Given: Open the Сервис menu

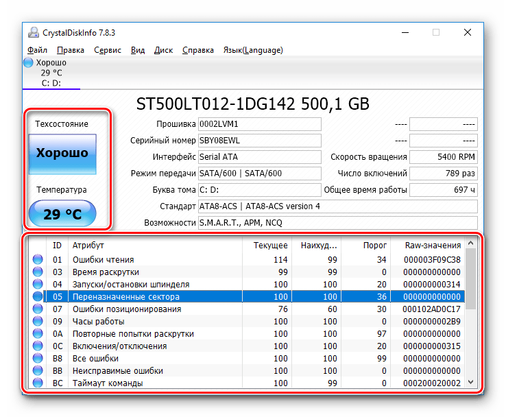Looking at the screenshot, I should click(108, 50).
